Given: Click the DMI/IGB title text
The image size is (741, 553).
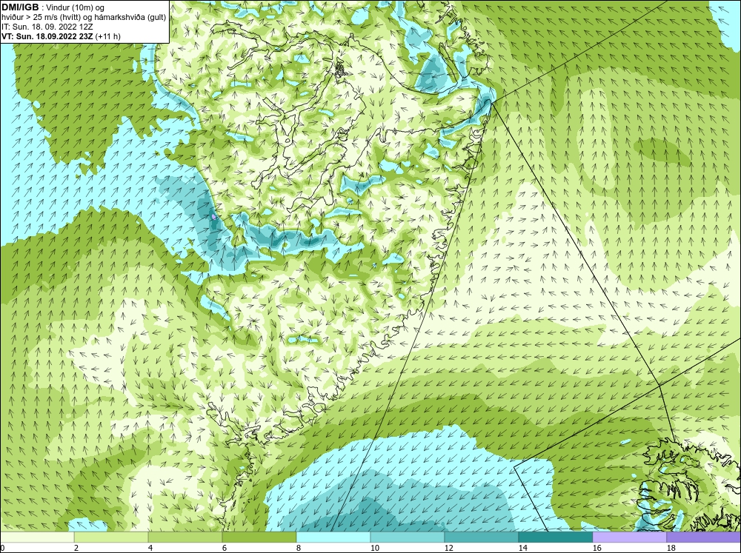Looking at the screenshot, I should [20, 7].
